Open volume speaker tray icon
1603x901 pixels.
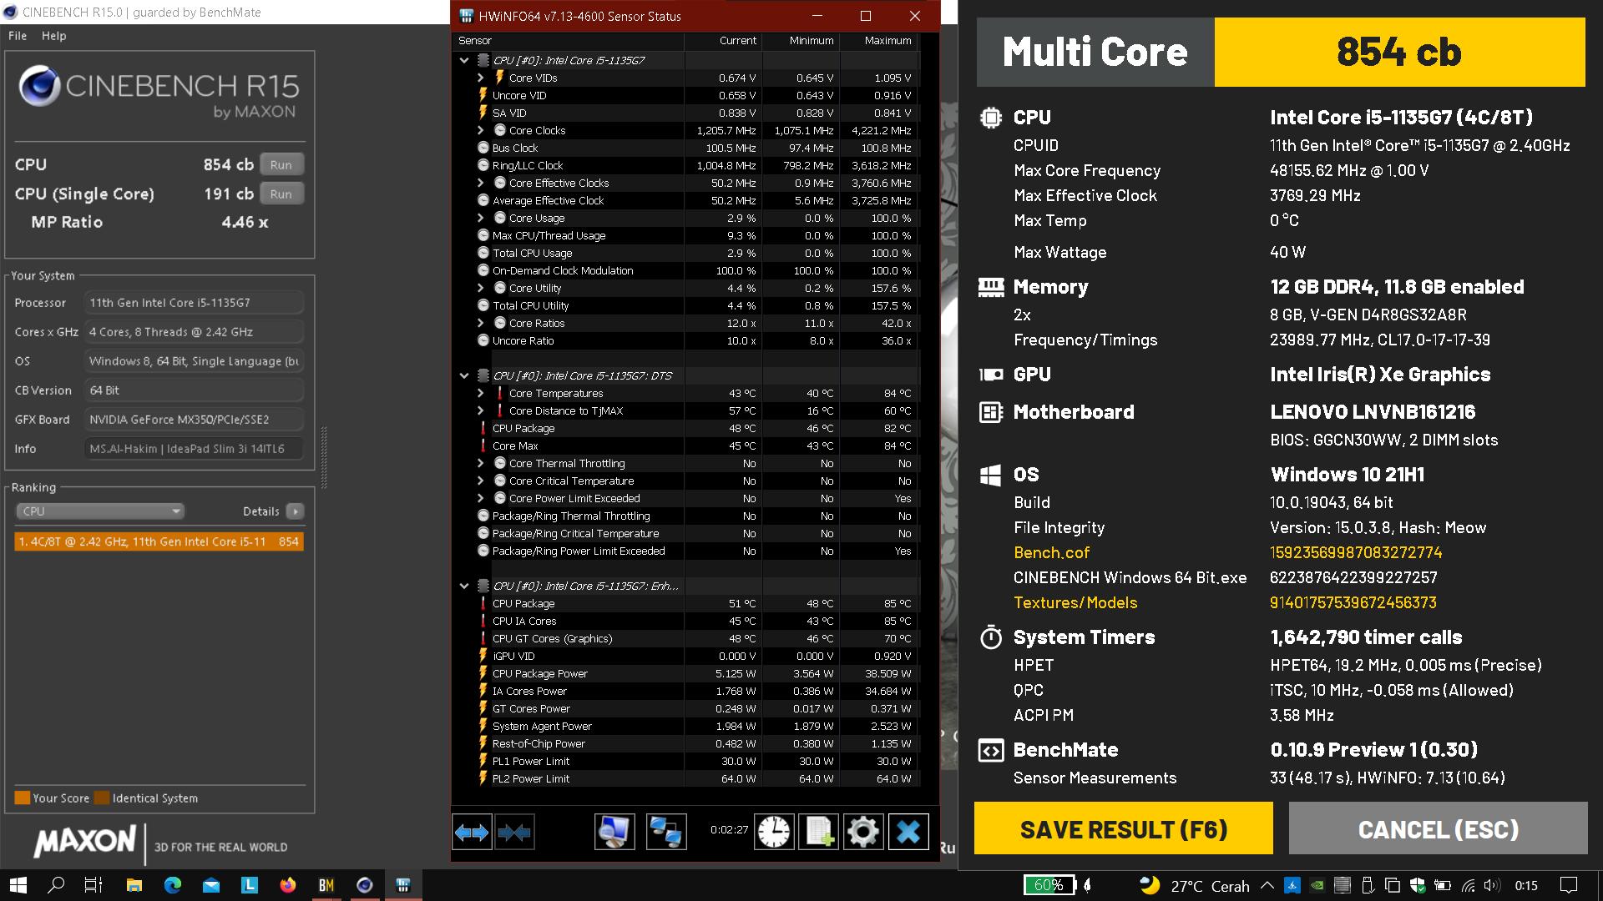point(1494,885)
